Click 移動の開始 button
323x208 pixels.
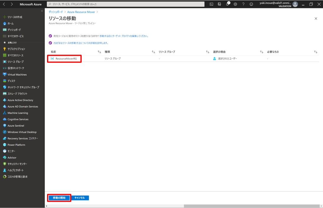click(59, 198)
